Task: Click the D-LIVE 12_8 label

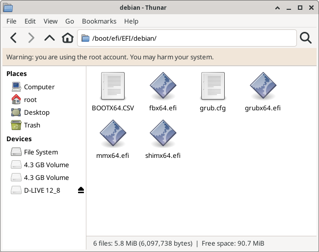Action: point(42,190)
